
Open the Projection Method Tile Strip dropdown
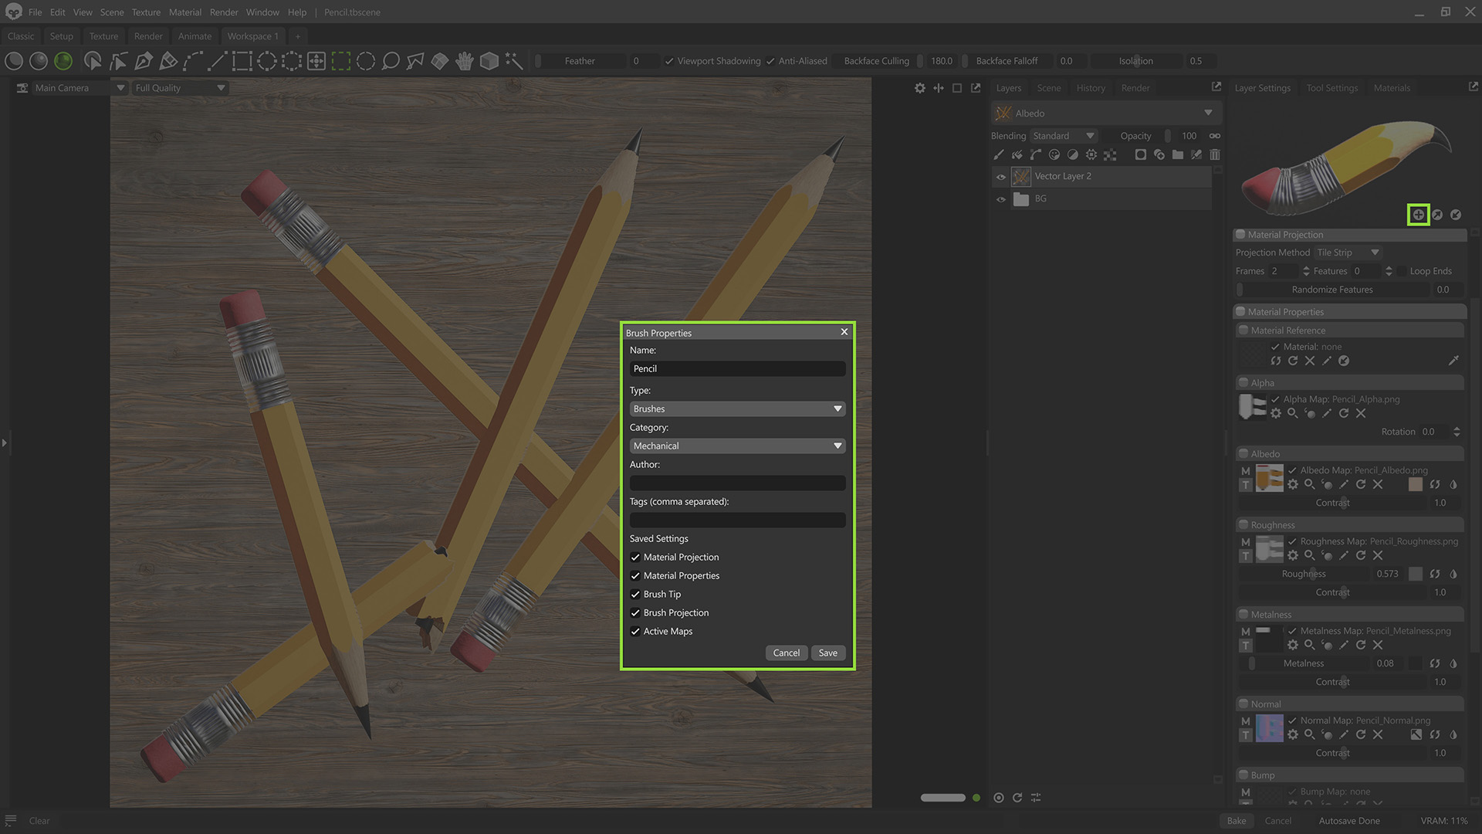pyautogui.click(x=1348, y=253)
